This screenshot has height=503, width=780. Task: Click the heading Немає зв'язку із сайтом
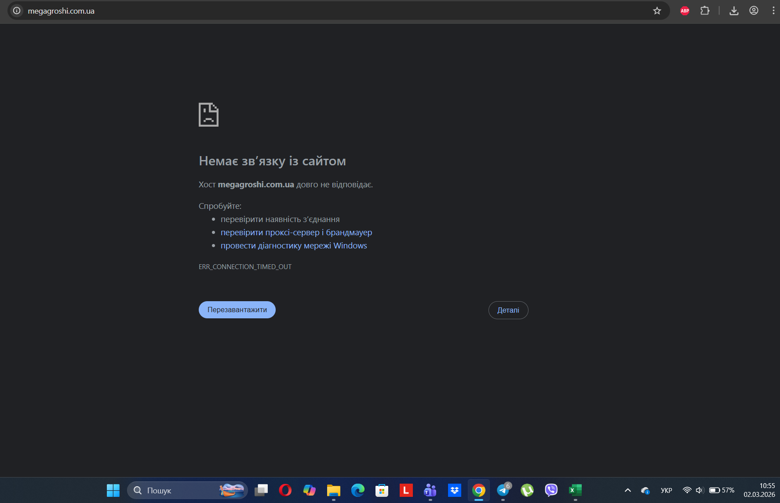click(272, 161)
